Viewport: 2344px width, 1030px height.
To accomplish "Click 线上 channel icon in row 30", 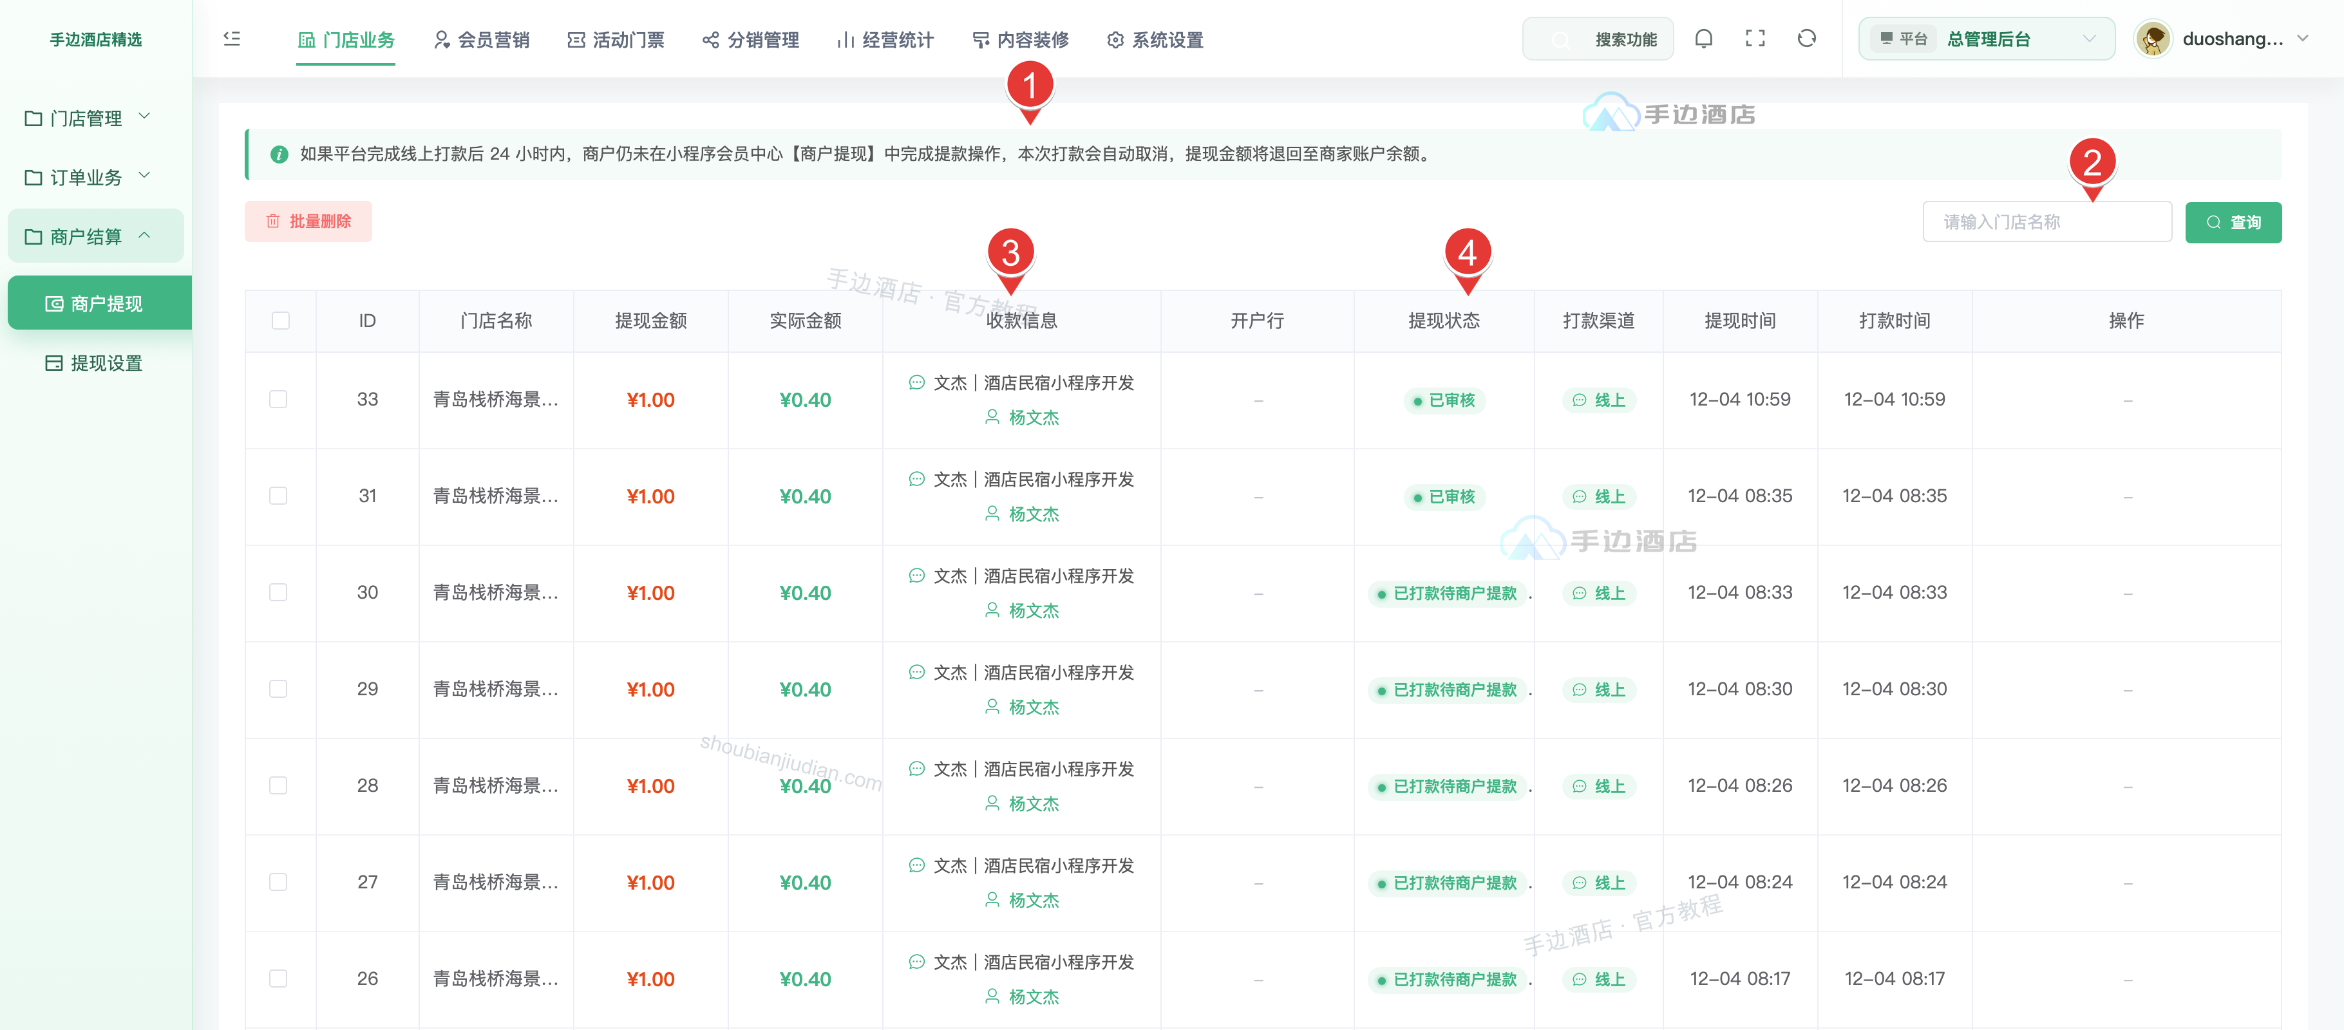I will (1580, 594).
